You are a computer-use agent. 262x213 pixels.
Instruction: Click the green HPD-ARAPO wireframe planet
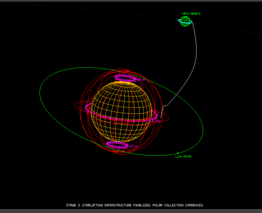point(185,21)
